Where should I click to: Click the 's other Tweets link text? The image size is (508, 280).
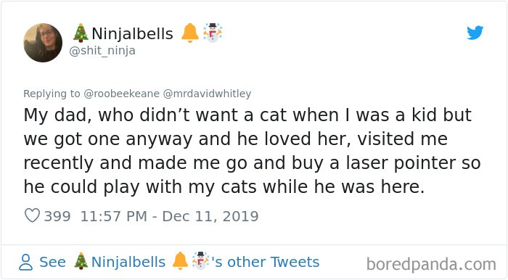coord(266,262)
